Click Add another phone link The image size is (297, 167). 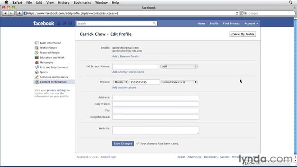124,88
